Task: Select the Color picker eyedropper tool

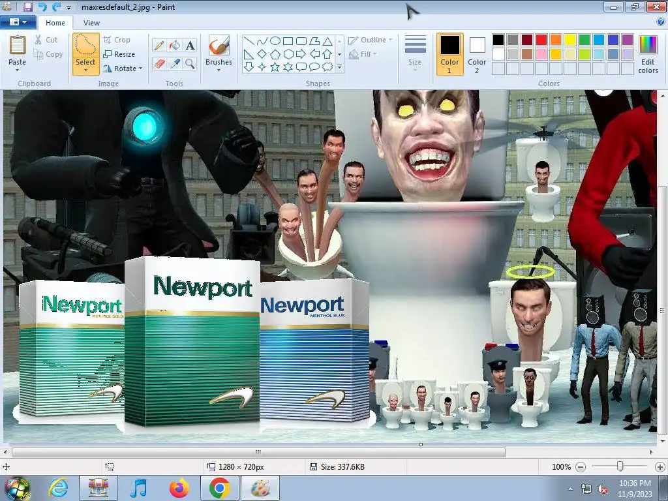Action: [x=175, y=64]
